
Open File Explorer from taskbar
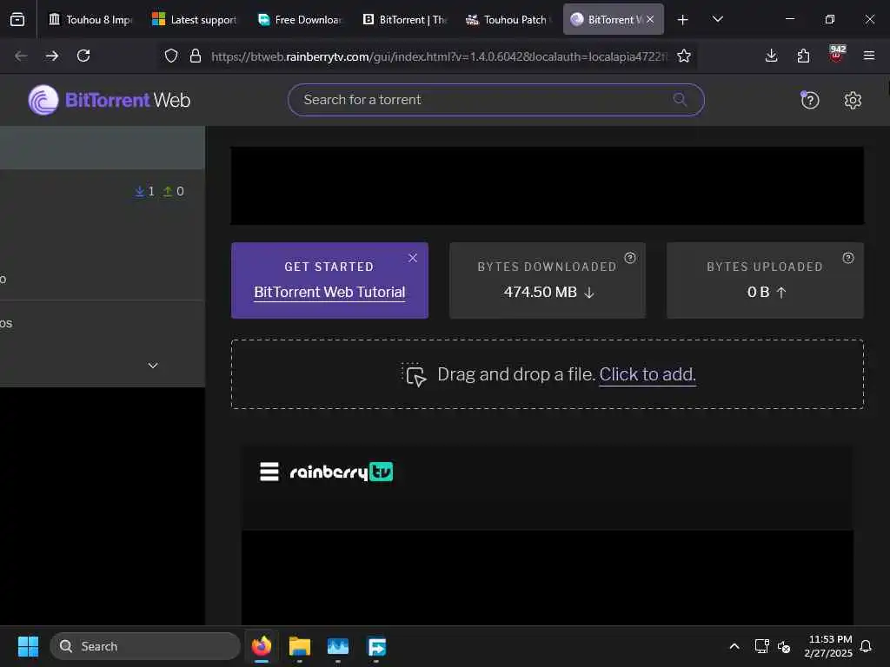[x=299, y=646]
